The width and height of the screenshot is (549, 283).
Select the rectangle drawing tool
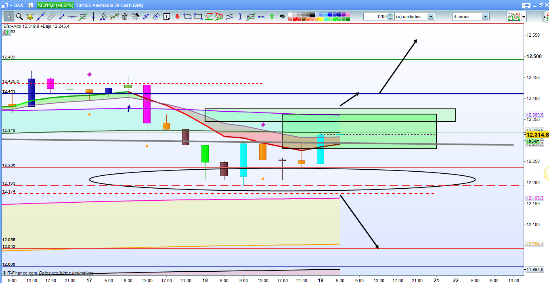coord(198,17)
